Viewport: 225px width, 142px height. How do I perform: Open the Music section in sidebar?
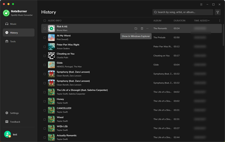coord(19,24)
